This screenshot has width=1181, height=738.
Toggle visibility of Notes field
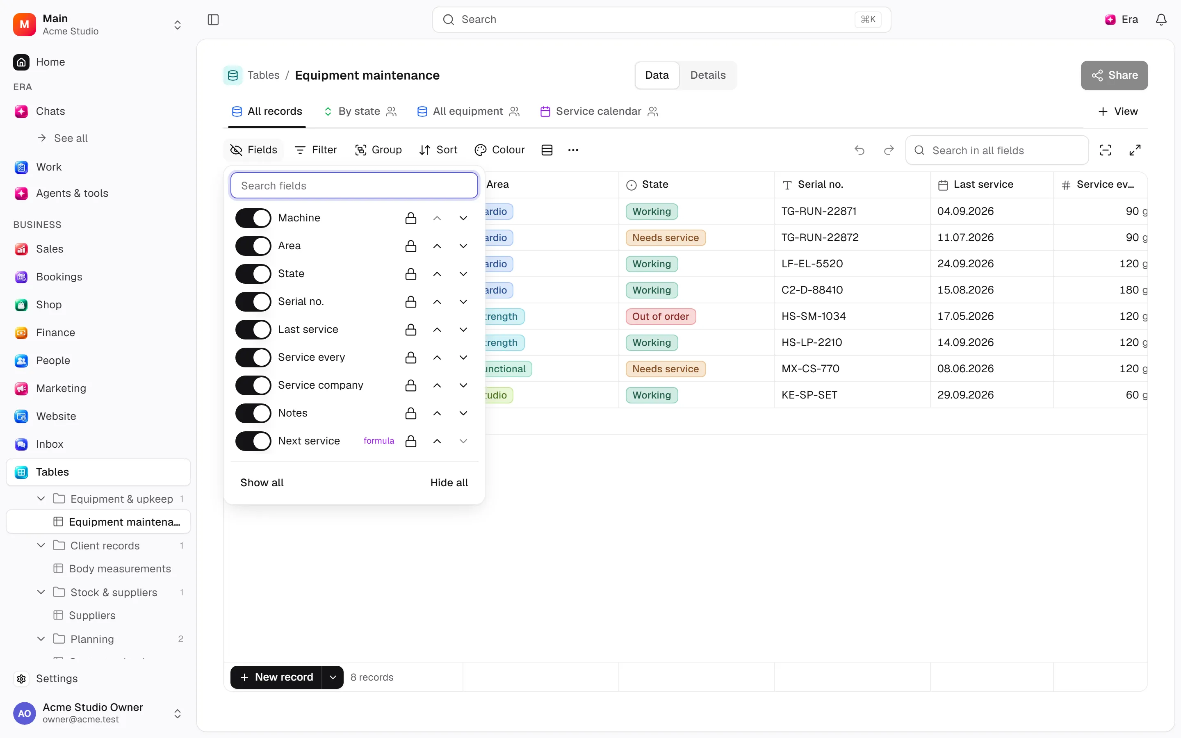click(253, 413)
